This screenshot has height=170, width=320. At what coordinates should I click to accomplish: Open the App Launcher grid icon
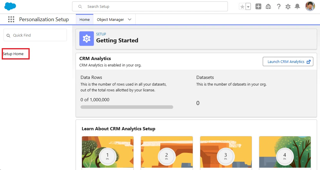pos(11,19)
